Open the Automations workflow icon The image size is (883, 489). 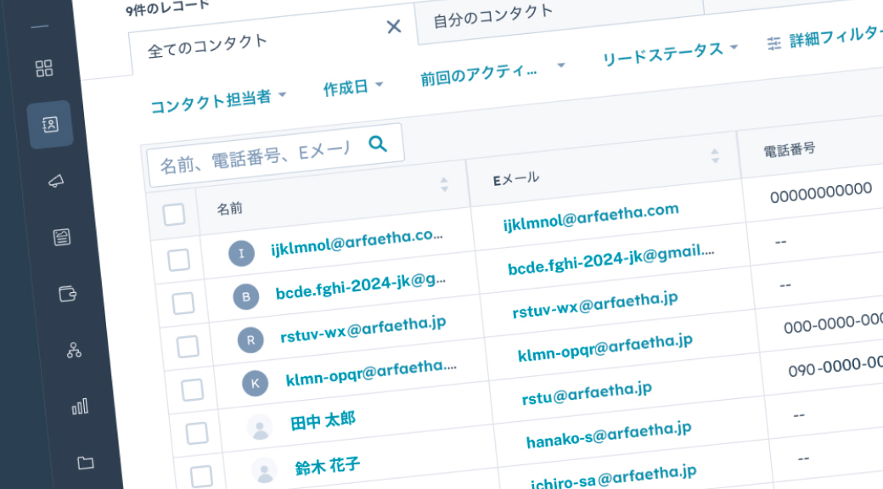[x=73, y=350]
